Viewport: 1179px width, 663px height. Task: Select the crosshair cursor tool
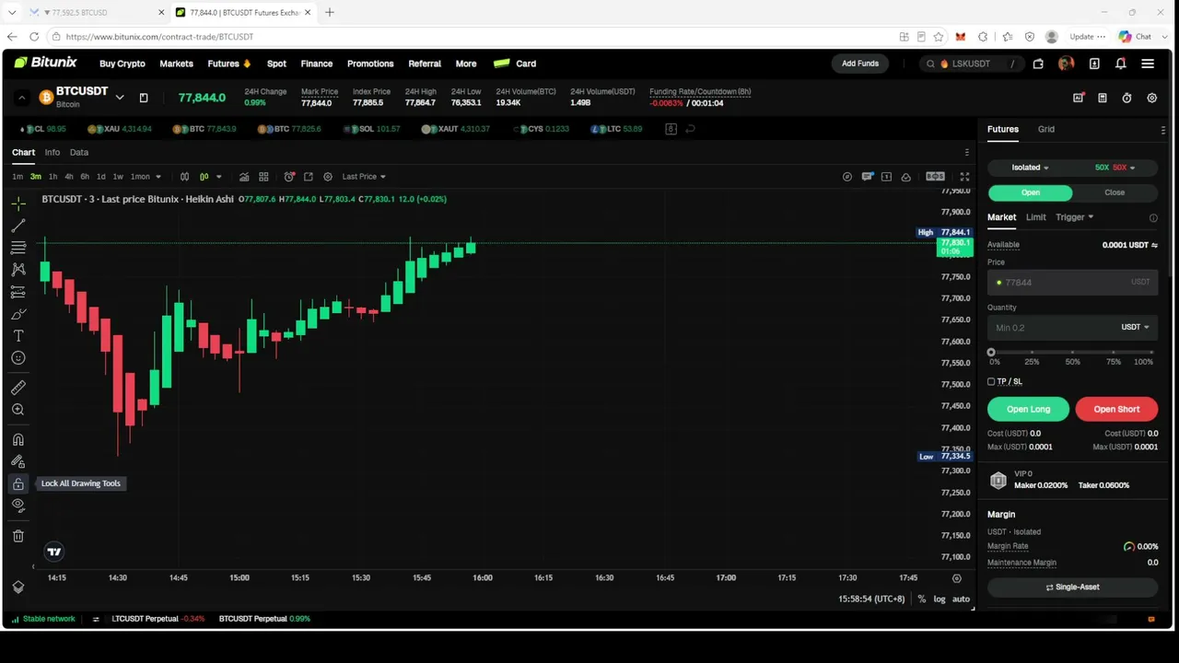pos(18,204)
